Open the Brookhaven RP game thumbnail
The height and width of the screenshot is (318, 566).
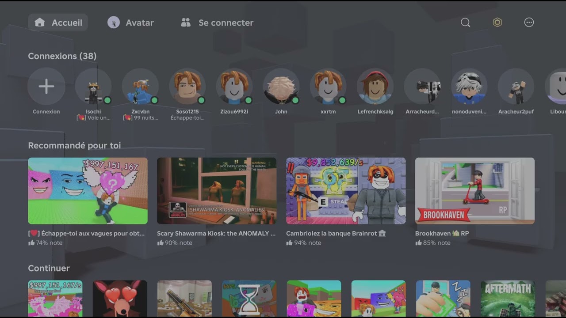click(475, 191)
